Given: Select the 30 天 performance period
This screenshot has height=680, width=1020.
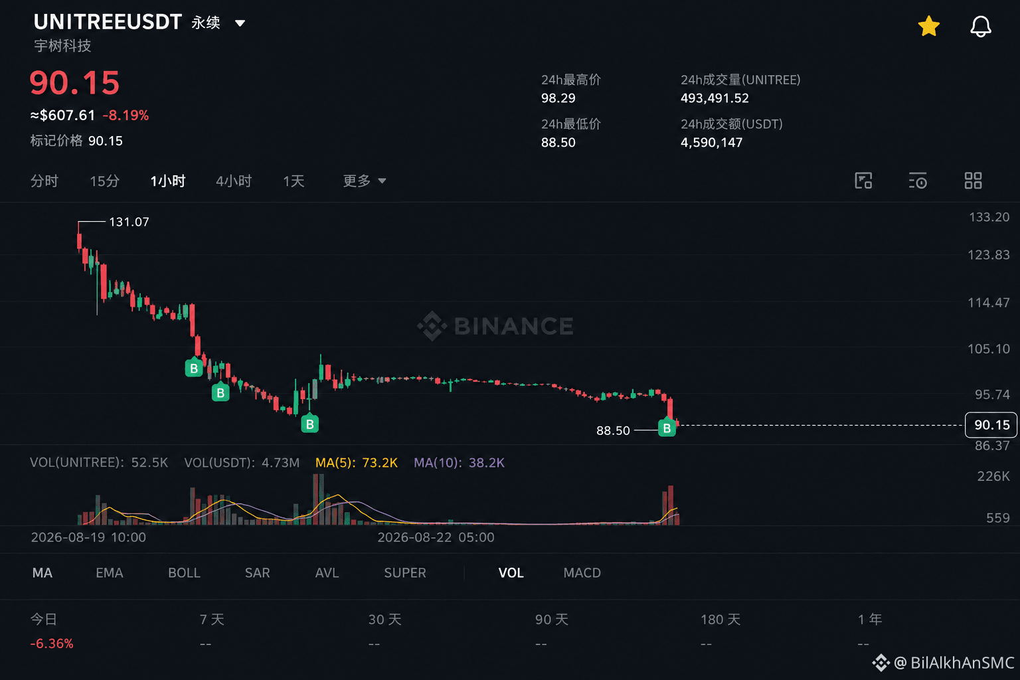Looking at the screenshot, I should (x=385, y=619).
